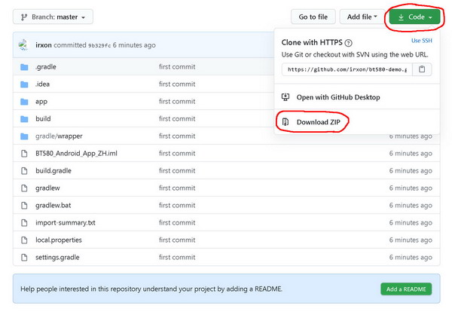
Task: Click the app folder icon
Action: click(x=24, y=102)
